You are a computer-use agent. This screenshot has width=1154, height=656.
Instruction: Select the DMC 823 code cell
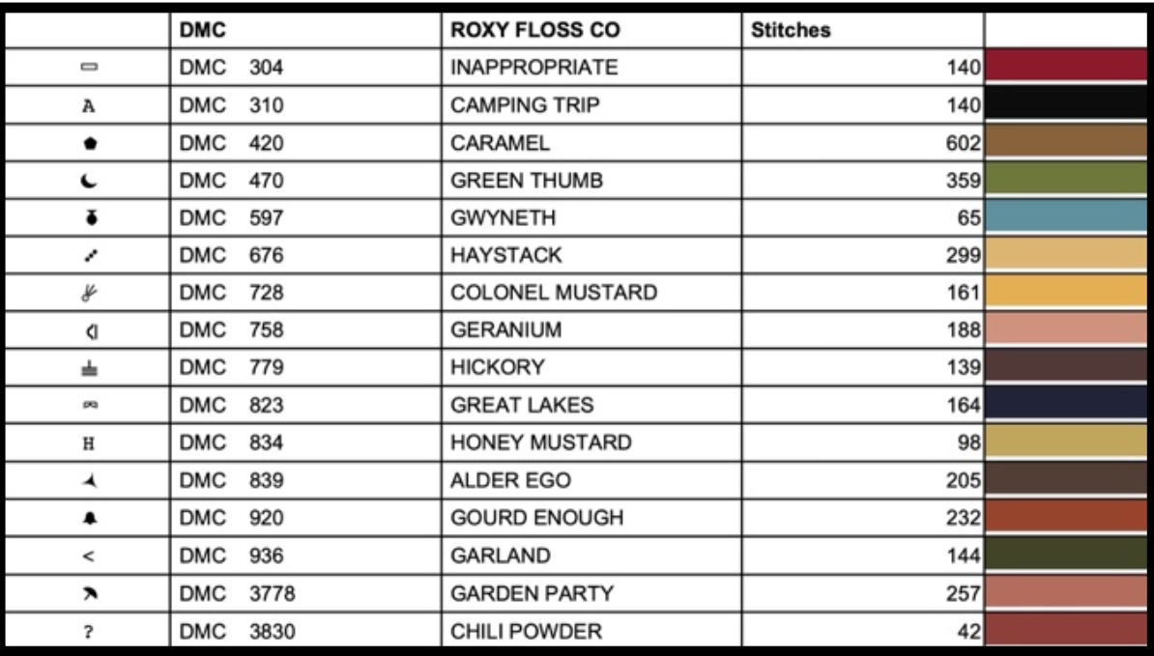pyautogui.click(x=306, y=405)
